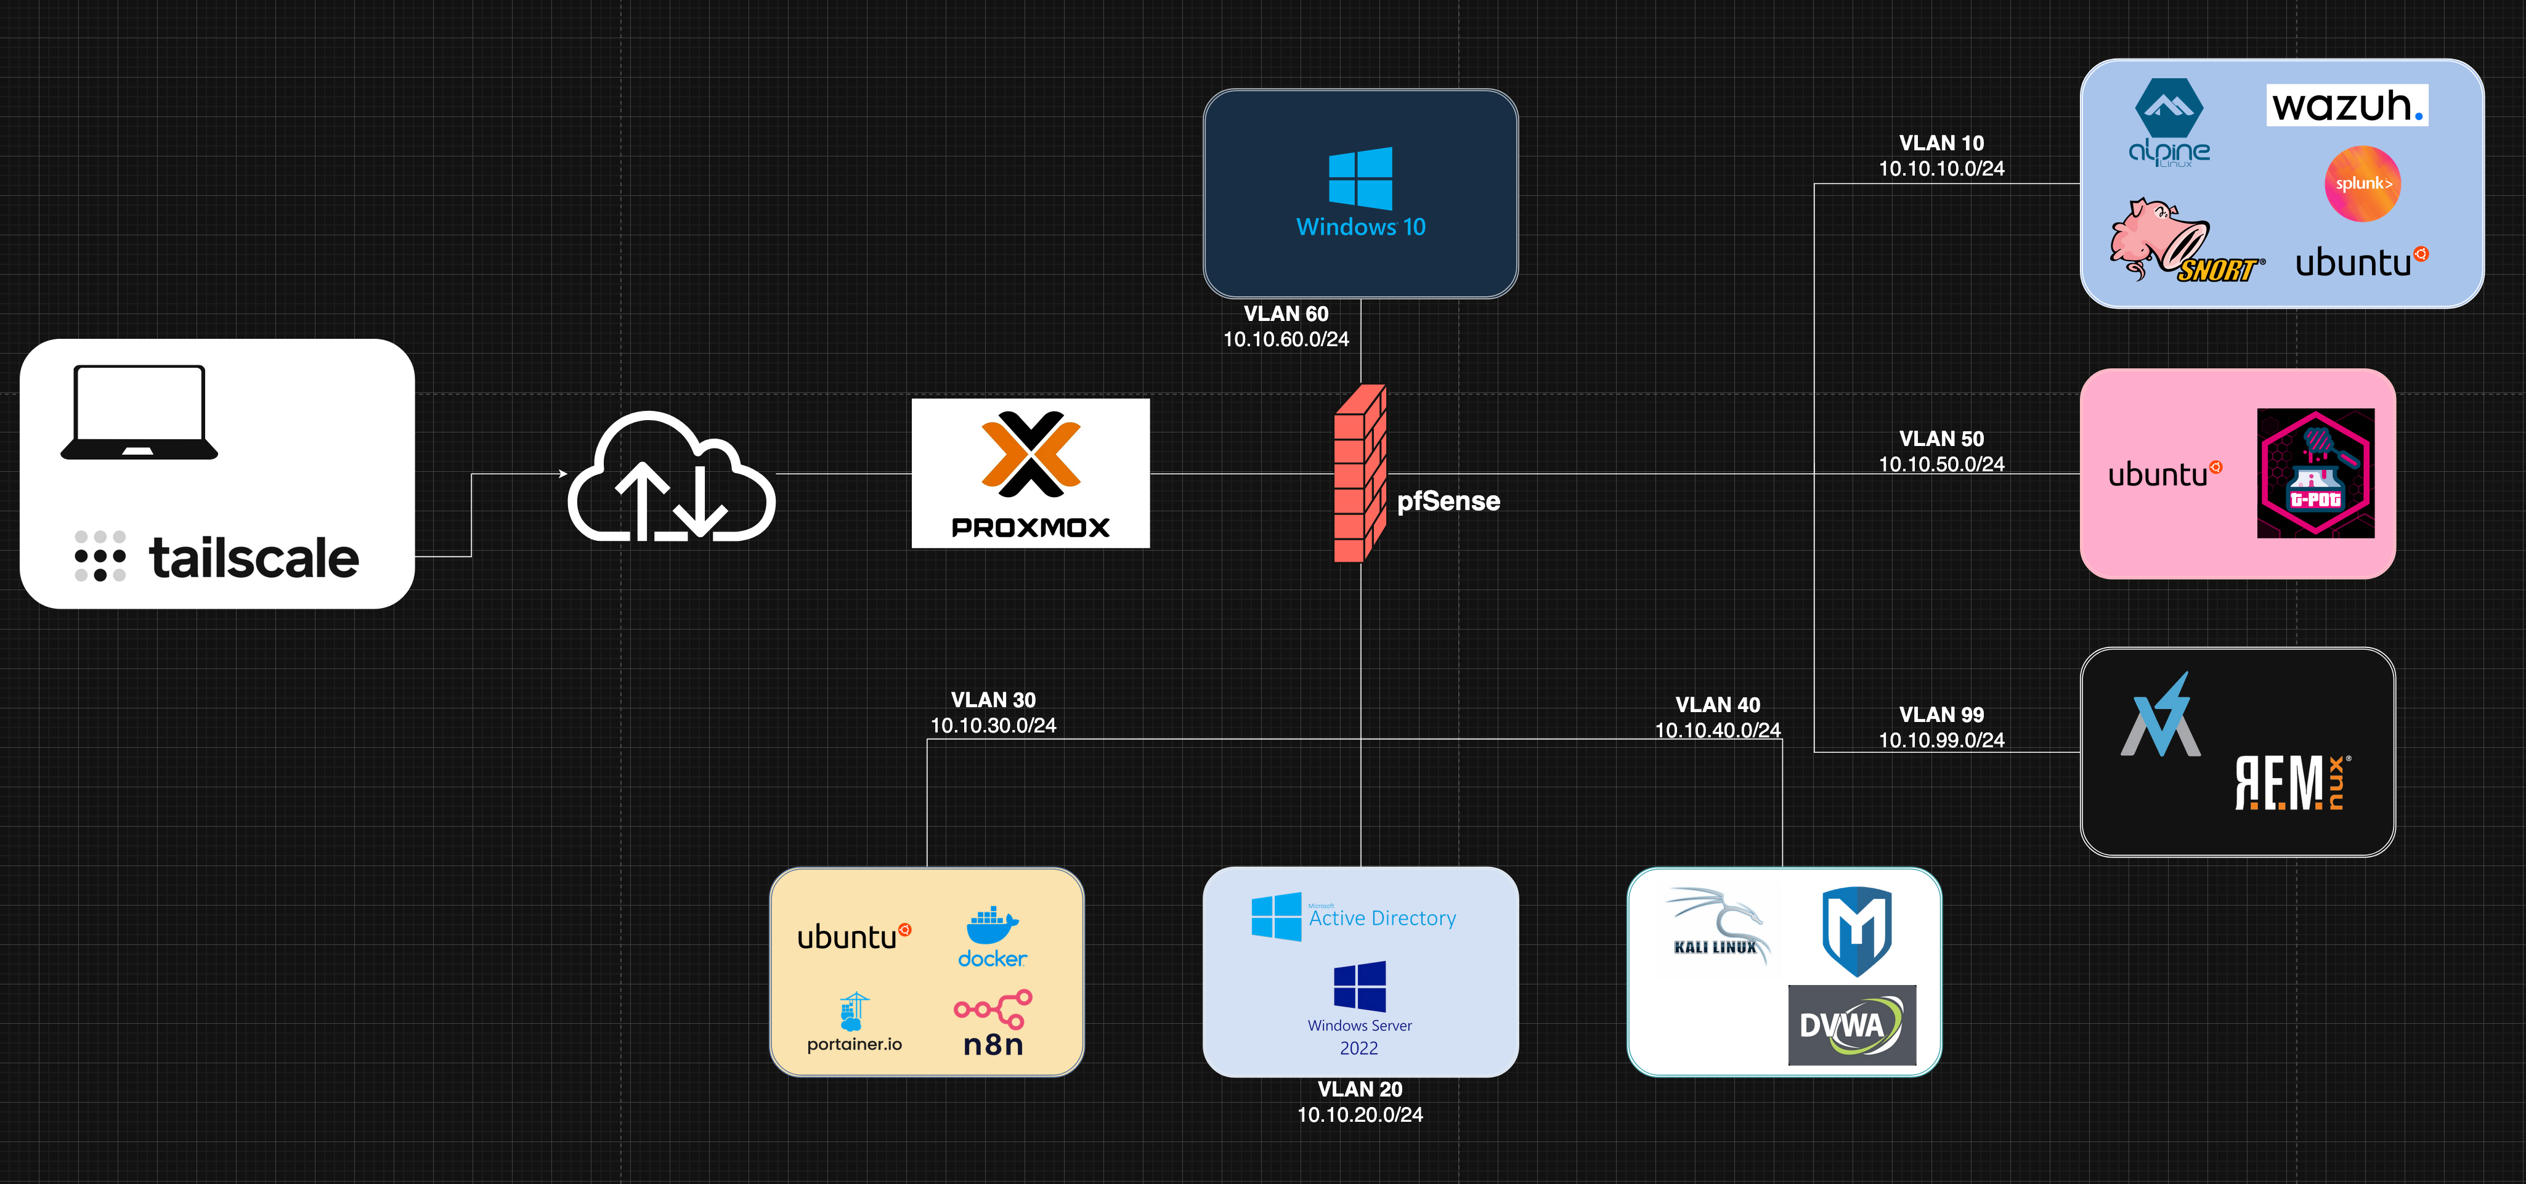Viewport: 2526px width, 1184px height.
Task: Click the Ubuntu logo in the VLAN 10 box
Action: coord(2362,262)
